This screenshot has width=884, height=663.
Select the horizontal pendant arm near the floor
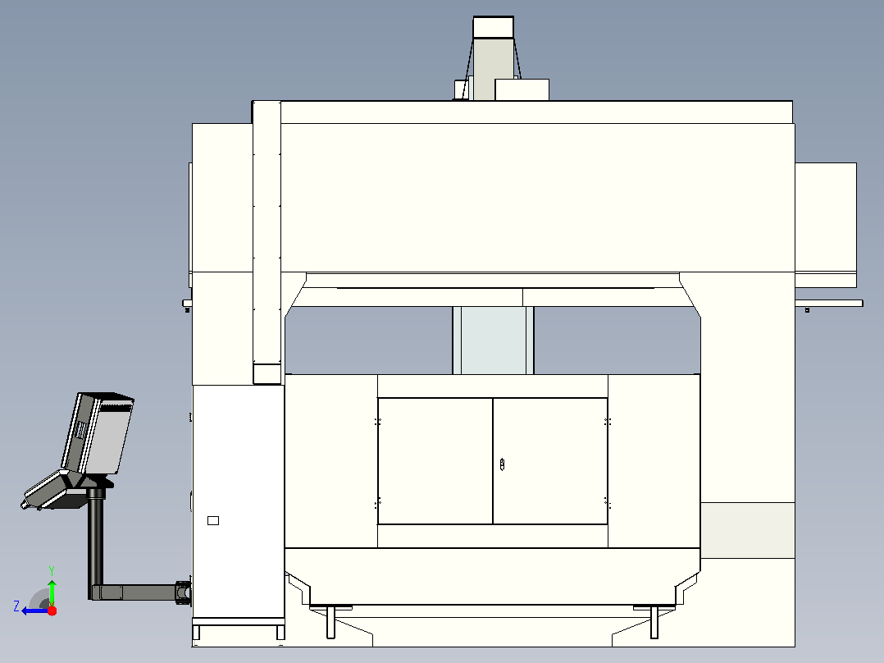(139, 592)
